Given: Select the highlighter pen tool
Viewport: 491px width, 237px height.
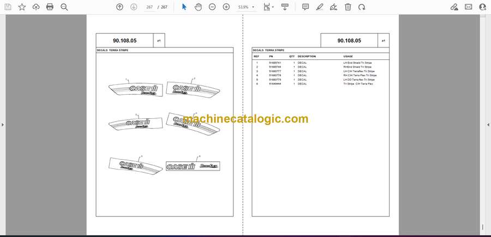Looking at the screenshot, I should (320, 7).
